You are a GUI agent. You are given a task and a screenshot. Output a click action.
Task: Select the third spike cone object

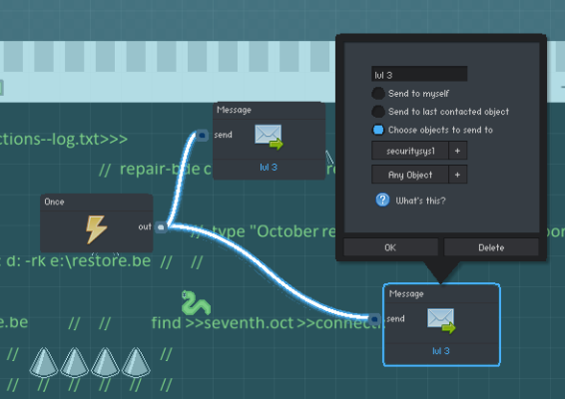[x=105, y=362]
